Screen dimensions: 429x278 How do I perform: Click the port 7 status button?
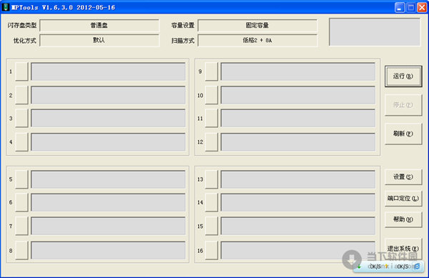pos(21,226)
